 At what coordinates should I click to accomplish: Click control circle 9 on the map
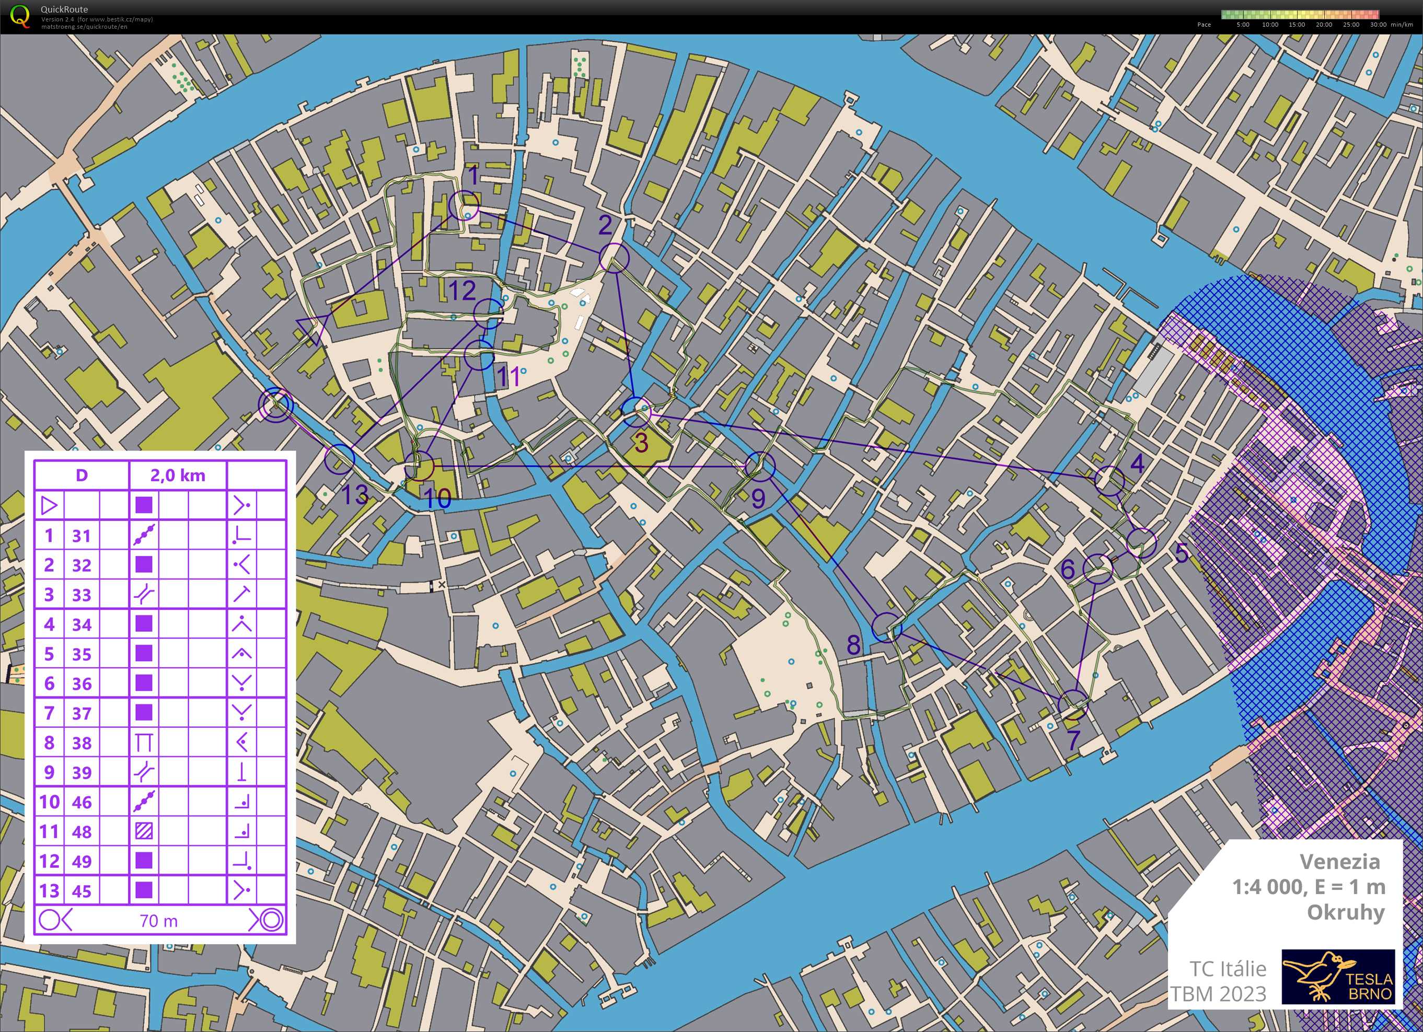pyautogui.click(x=760, y=466)
